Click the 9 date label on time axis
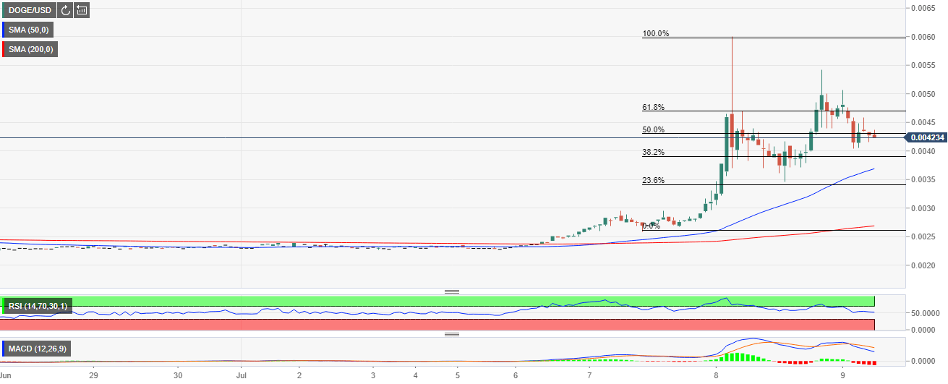 click(843, 376)
